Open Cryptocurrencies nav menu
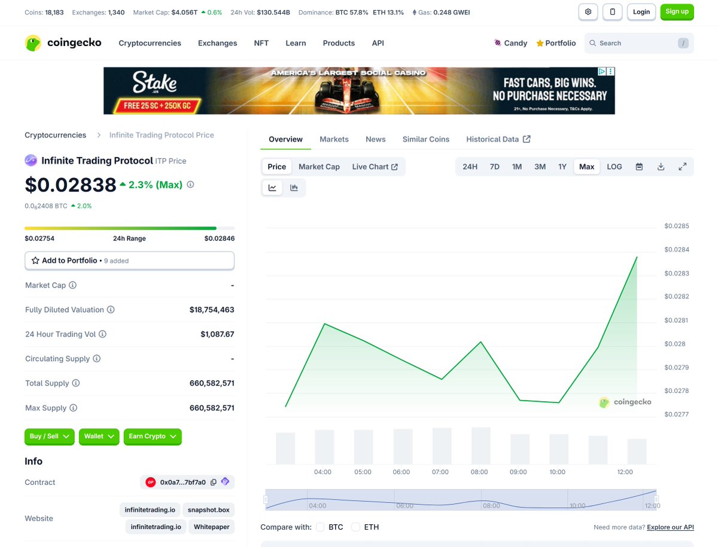 (150, 43)
